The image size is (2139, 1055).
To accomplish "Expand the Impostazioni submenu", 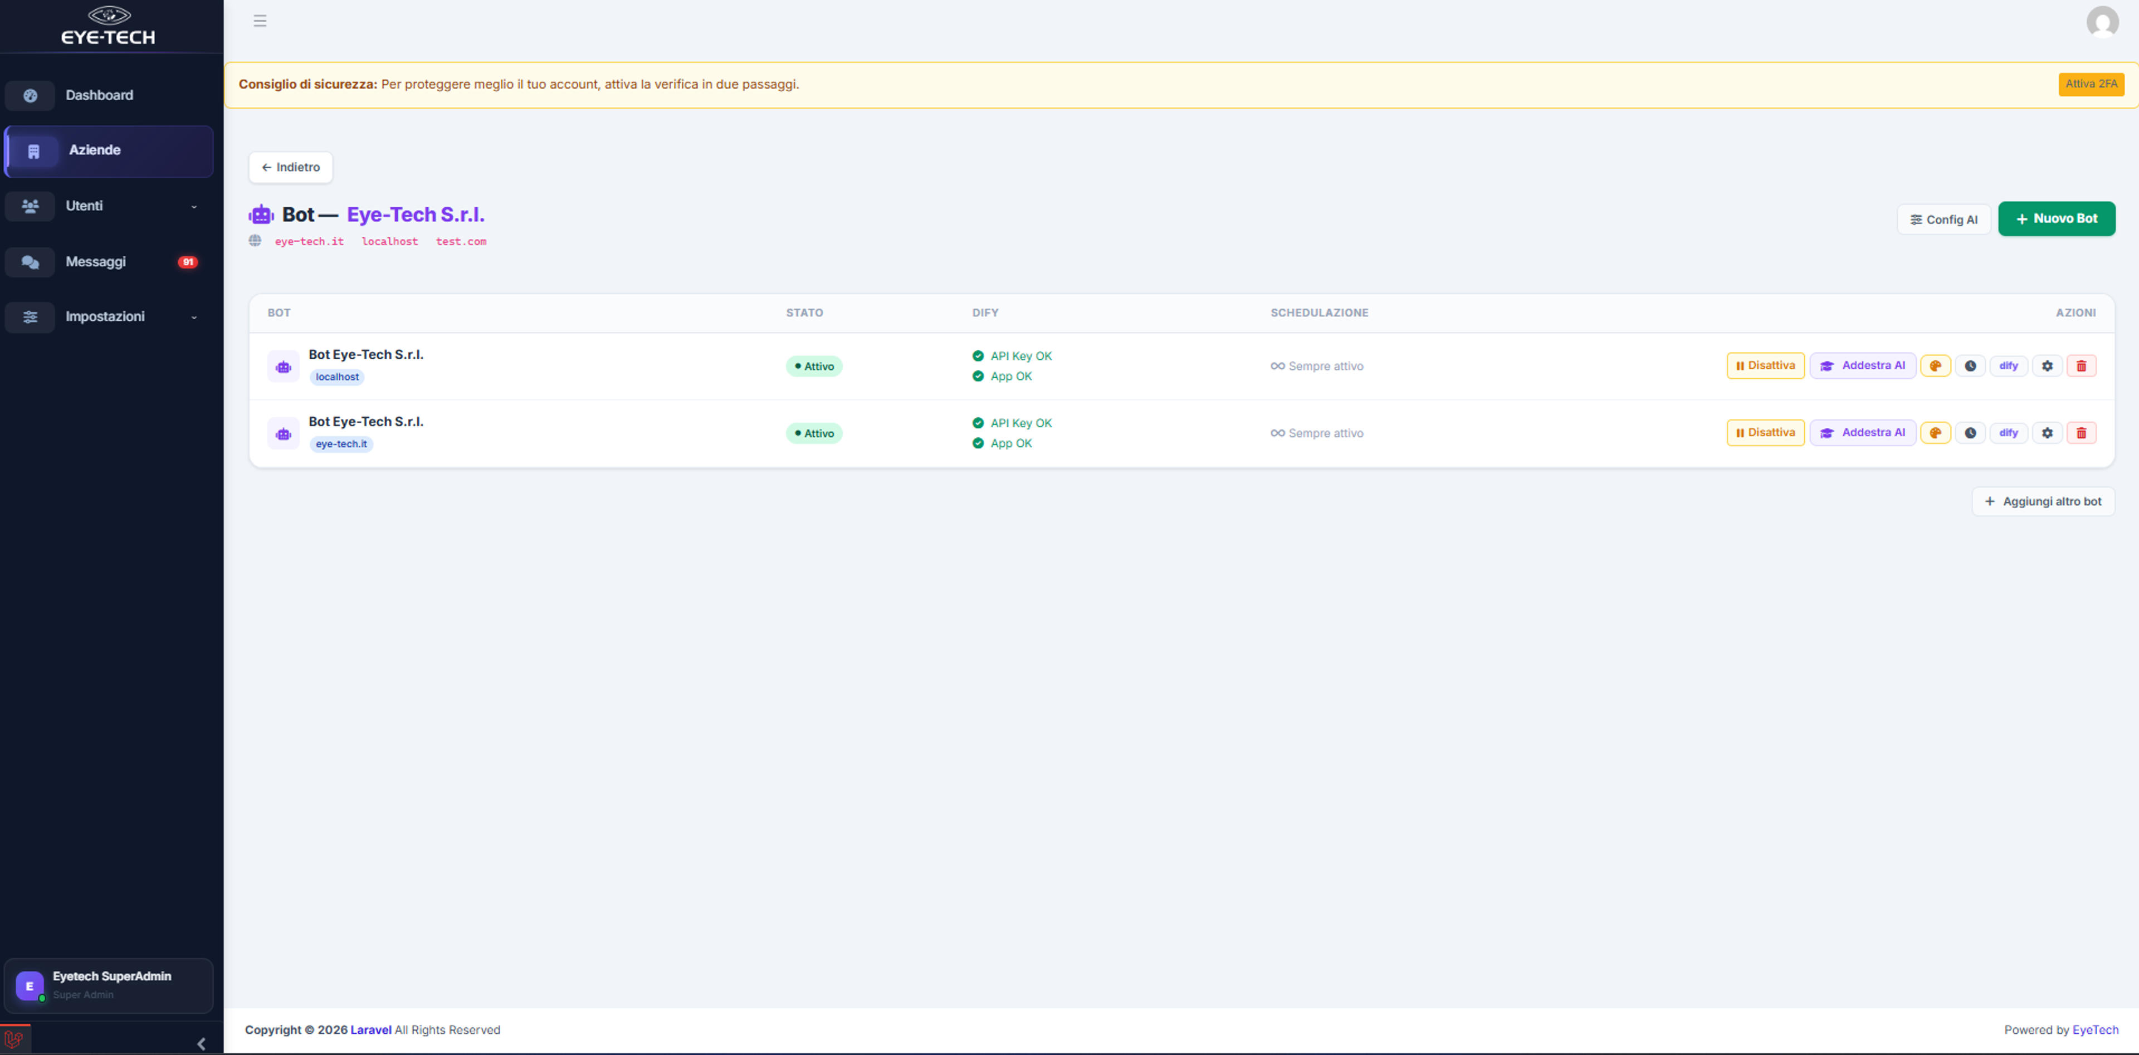I will [109, 316].
